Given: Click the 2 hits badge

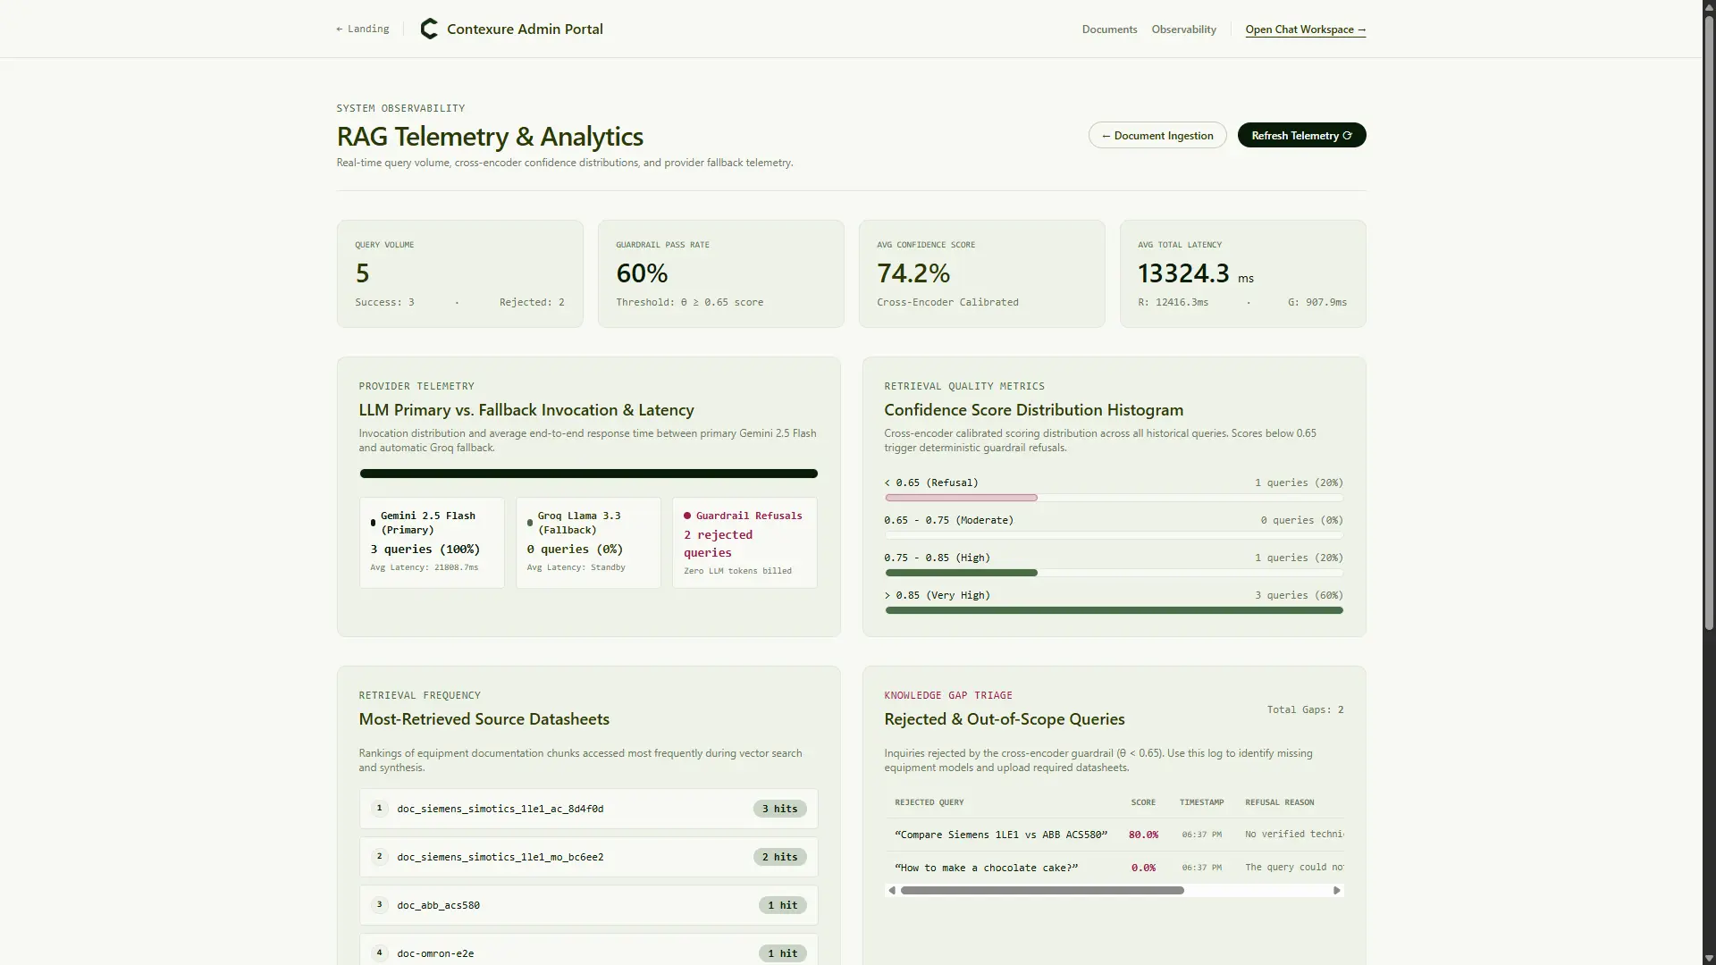Looking at the screenshot, I should pyautogui.click(x=779, y=857).
